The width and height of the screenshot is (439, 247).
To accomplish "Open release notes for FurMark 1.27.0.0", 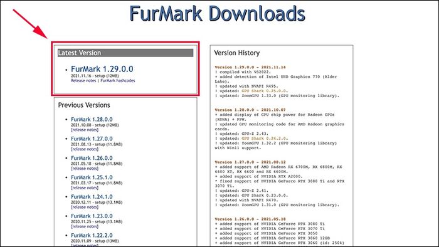I will 85,149.
